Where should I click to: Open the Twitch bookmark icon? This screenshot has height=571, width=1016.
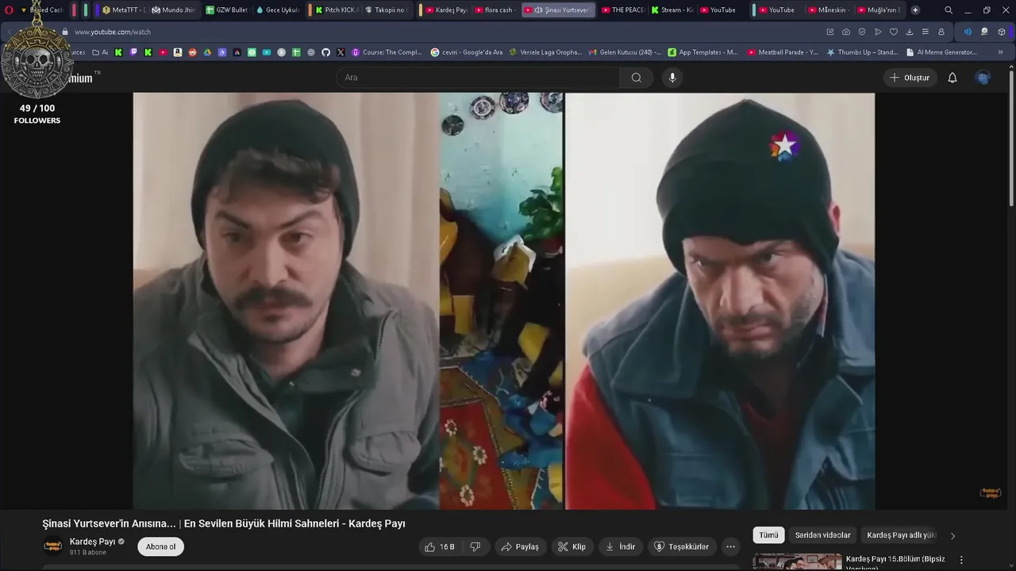tap(133, 52)
